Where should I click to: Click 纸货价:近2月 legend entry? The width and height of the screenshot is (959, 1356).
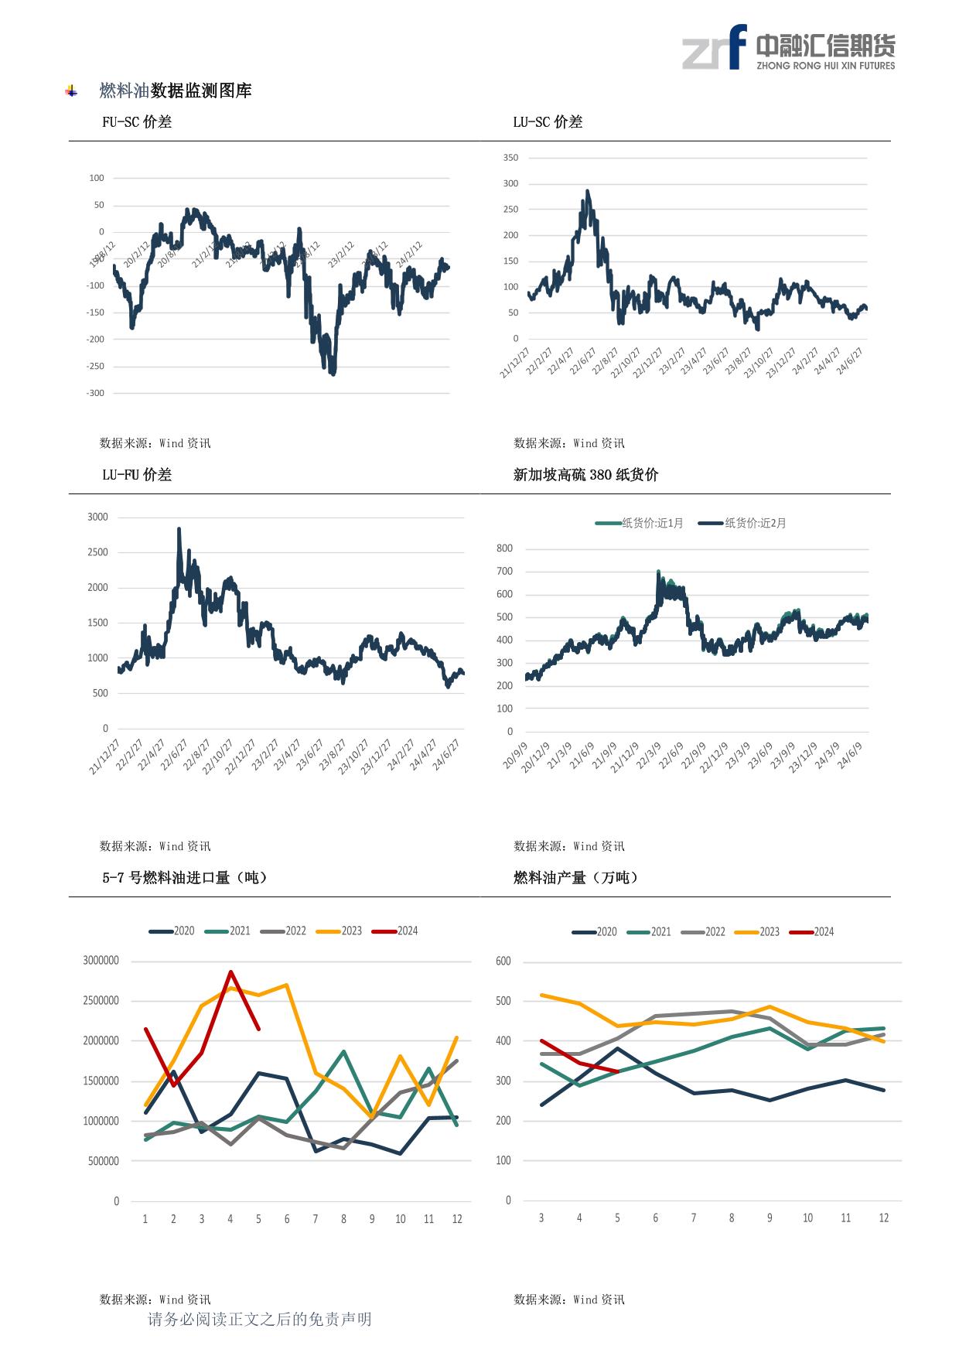pyautogui.click(x=742, y=523)
